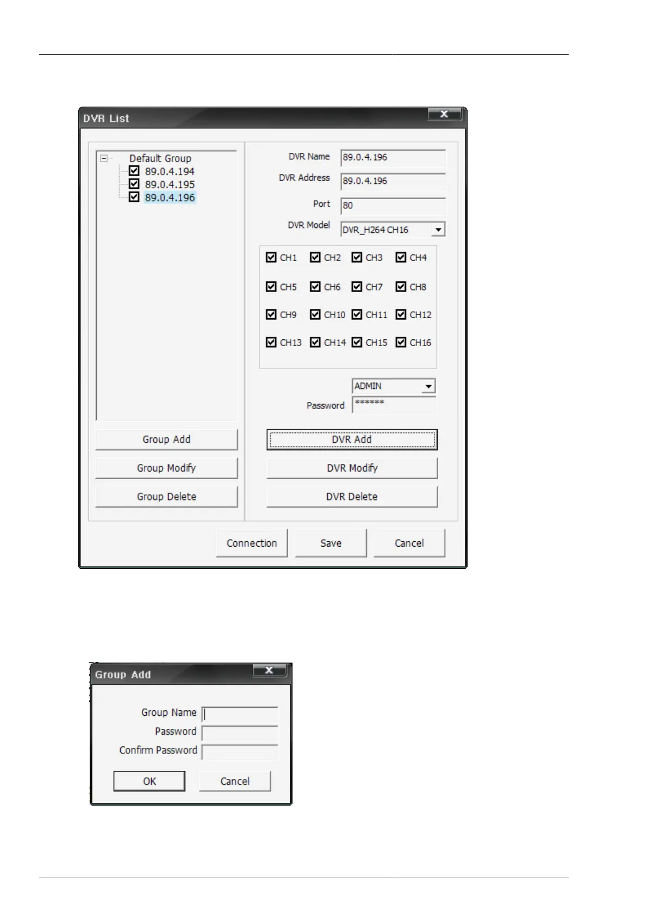The width and height of the screenshot is (647, 916).
Task: Click the DVR Add button
Action: pos(352,440)
